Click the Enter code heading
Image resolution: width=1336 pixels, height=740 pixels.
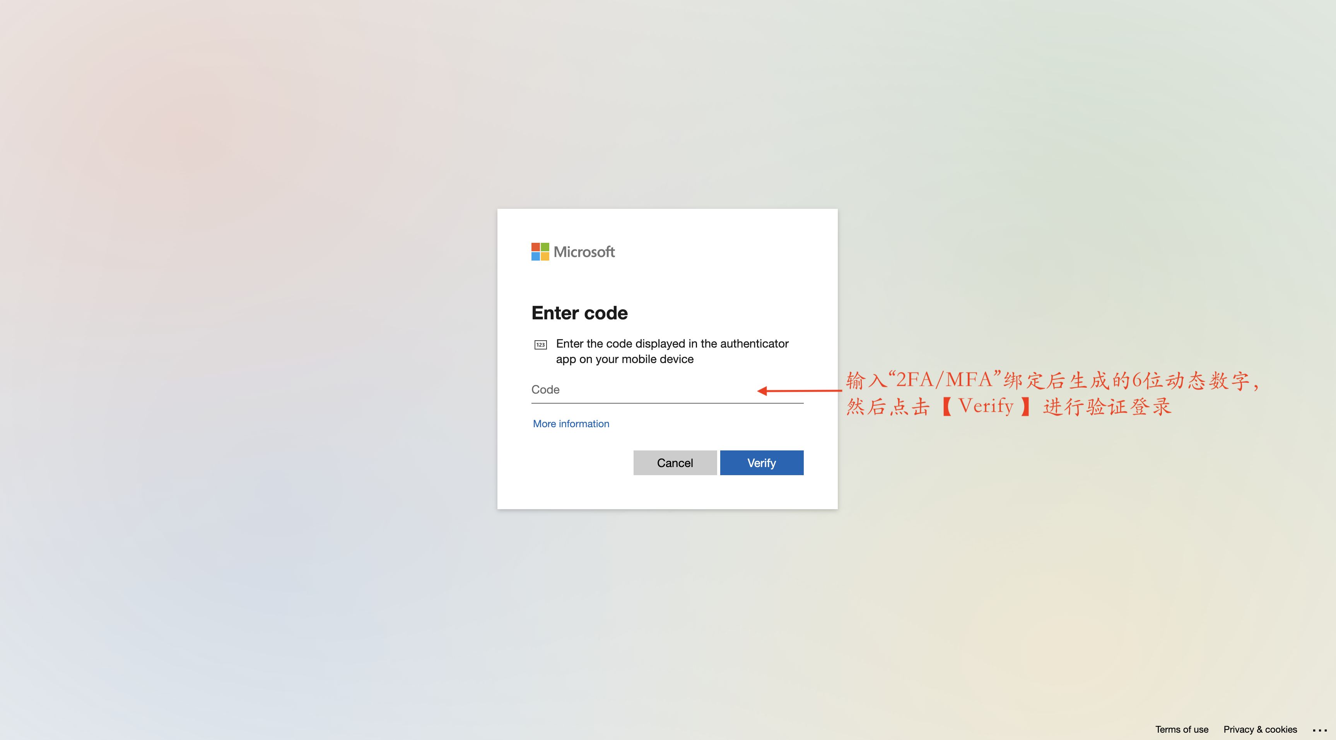pyautogui.click(x=579, y=313)
